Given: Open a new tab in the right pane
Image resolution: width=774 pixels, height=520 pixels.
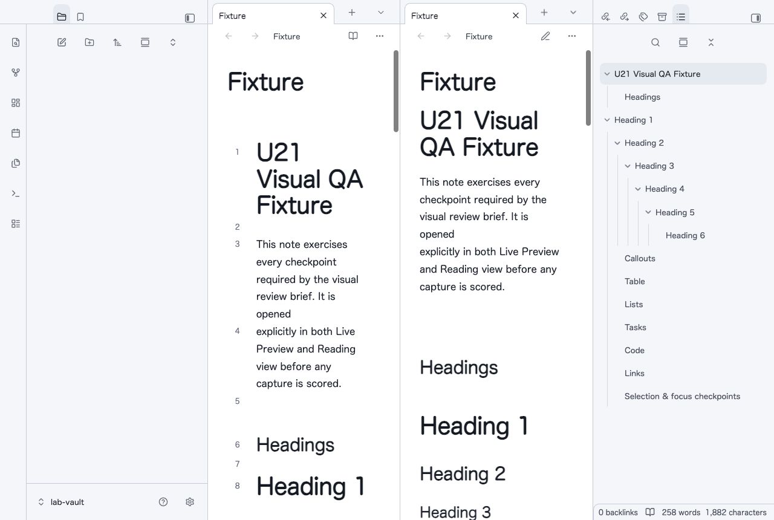Looking at the screenshot, I should (x=544, y=13).
